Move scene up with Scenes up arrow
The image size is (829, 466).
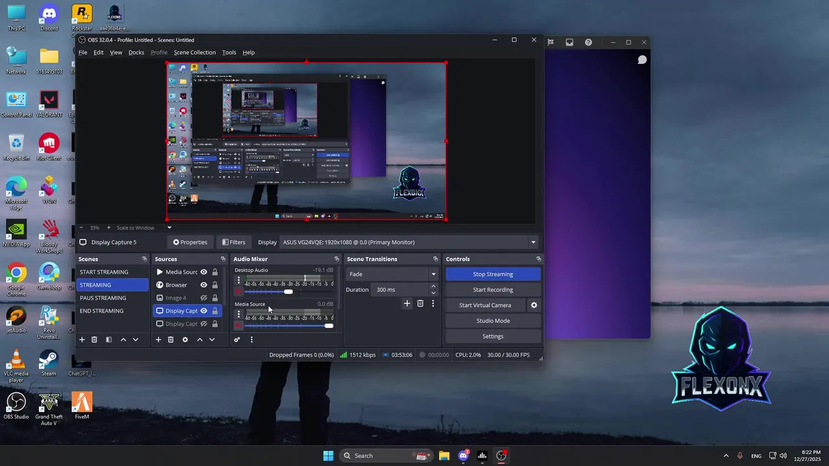coord(123,340)
